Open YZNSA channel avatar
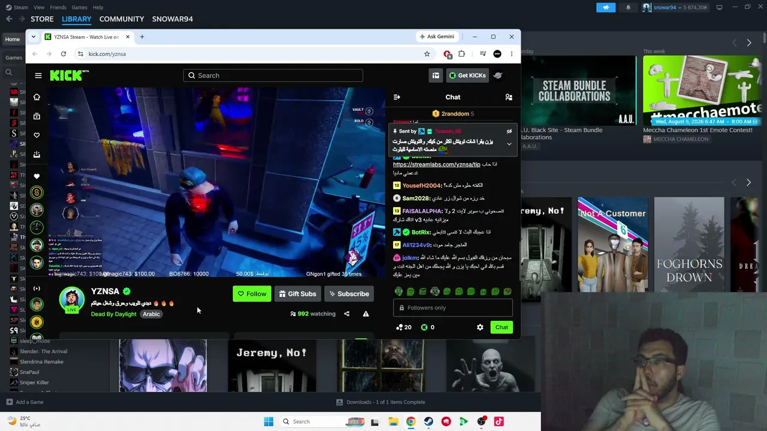This screenshot has width=767, height=431. (72, 299)
